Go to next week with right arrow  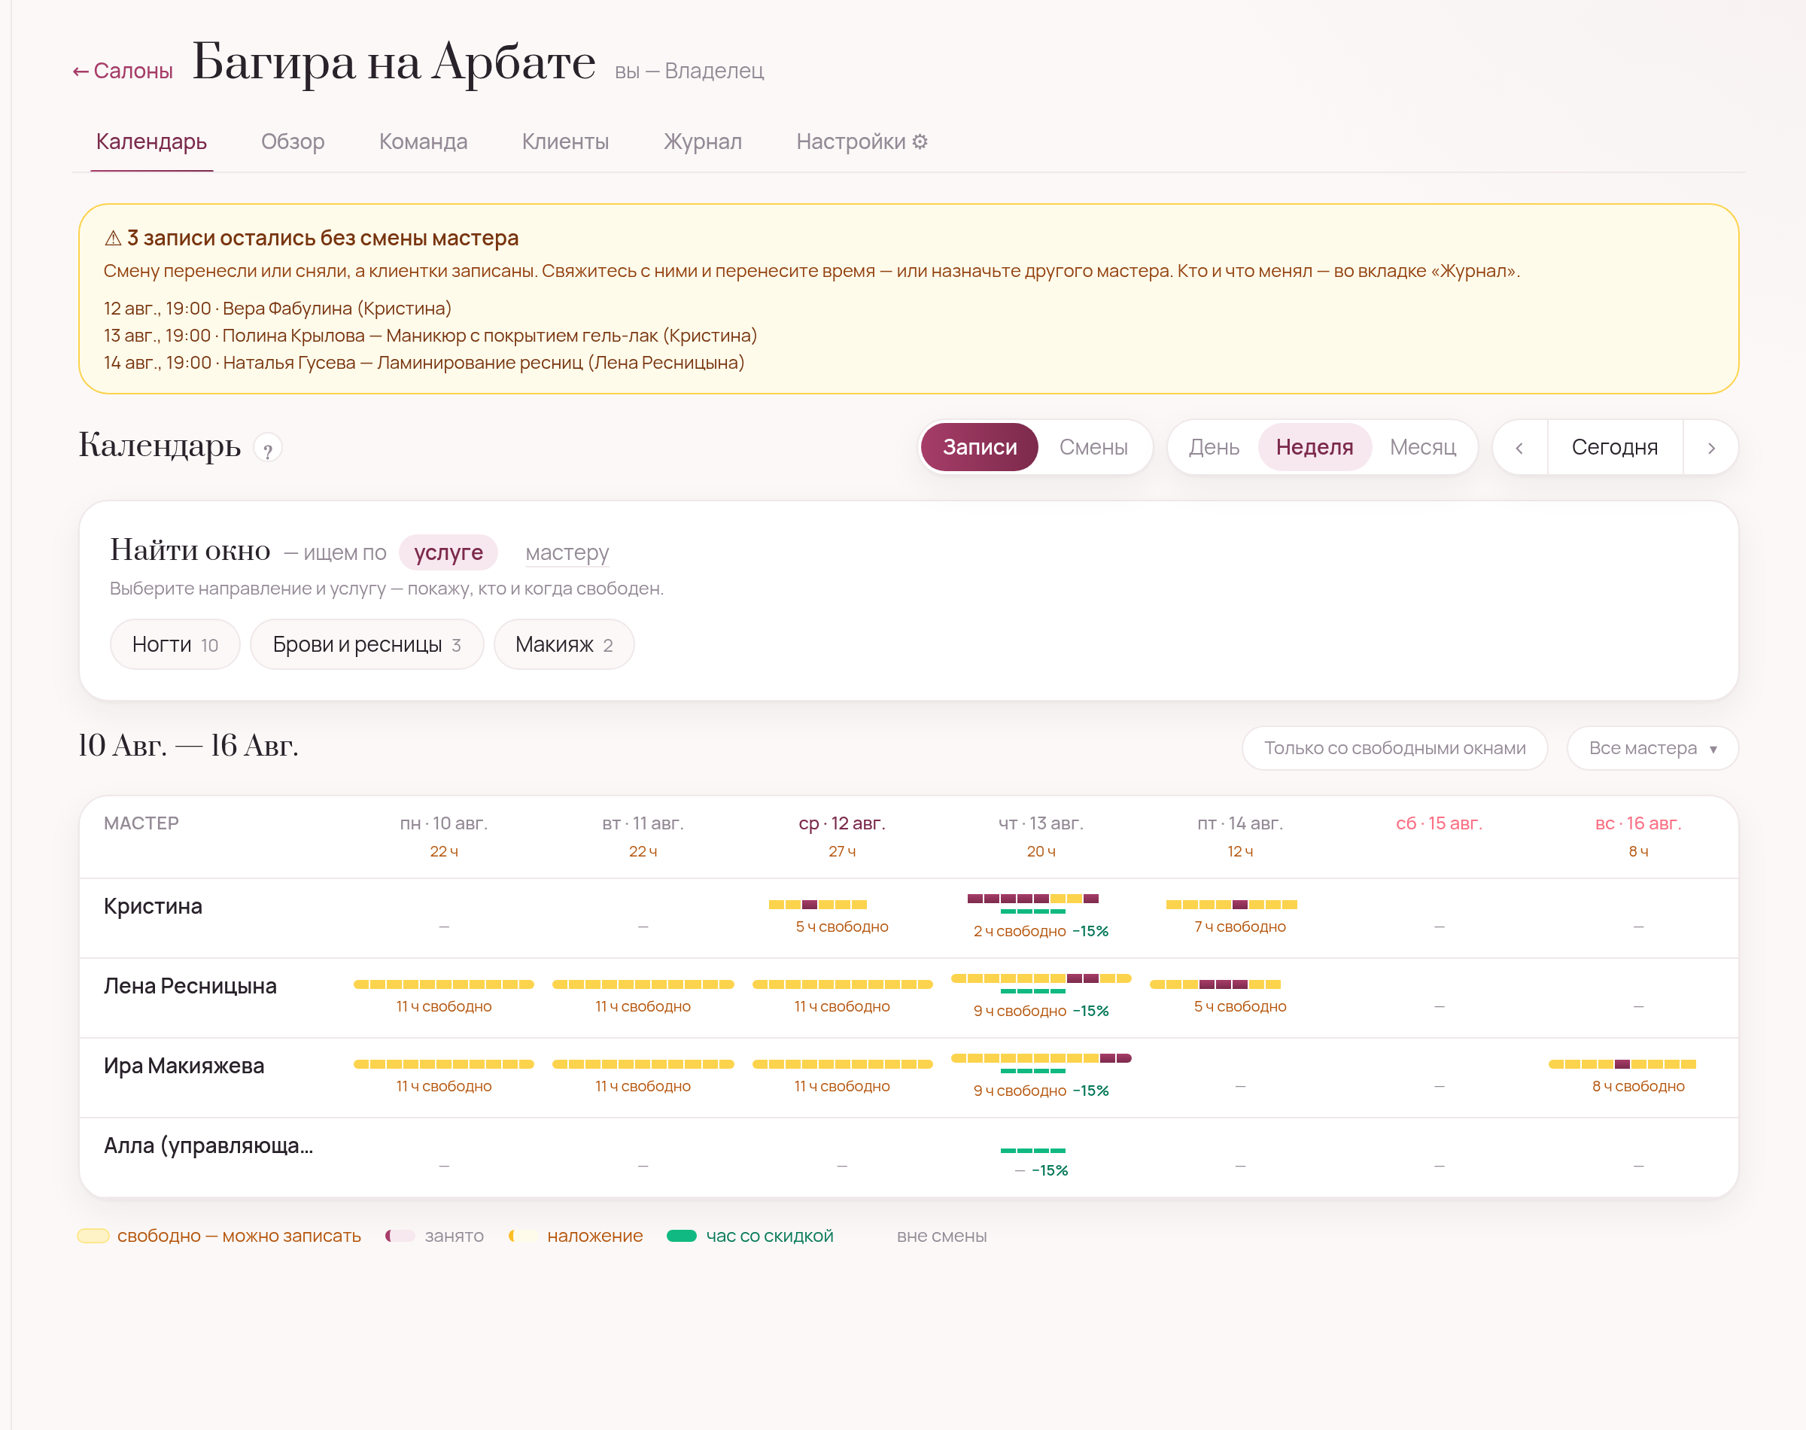(1711, 448)
